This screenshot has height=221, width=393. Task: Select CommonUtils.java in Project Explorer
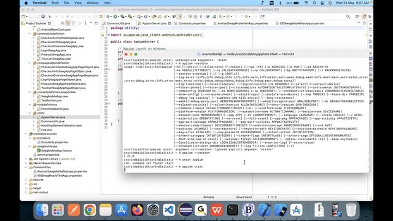point(53,122)
